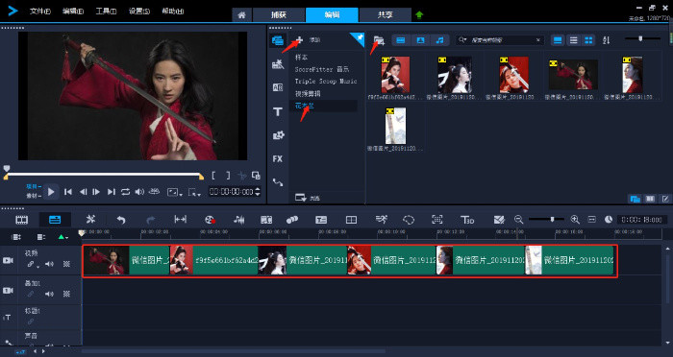Open the 设置 (Settings) menu
Viewport: 673px width, 357px height.
tap(139, 12)
